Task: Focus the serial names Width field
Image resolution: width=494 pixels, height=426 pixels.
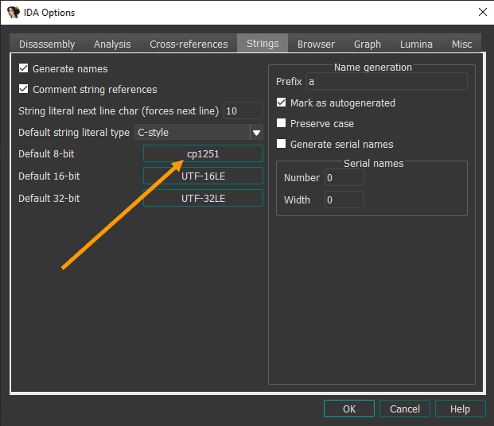Action: pyautogui.click(x=344, y=199)
